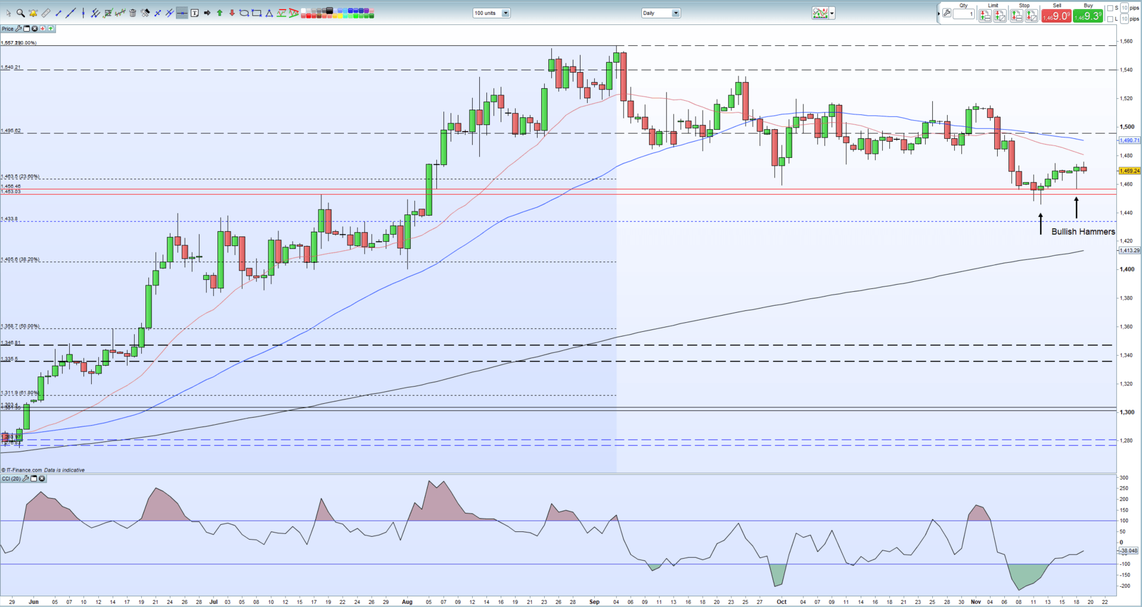The width and height of the screenshot is (1142, 607).
Task: Click the 1,490.71 blue price tag
Action: tap(1129, 141)
